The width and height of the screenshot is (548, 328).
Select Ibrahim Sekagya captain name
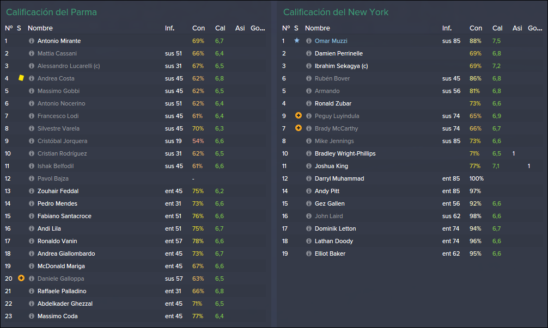tap(341, 66)
